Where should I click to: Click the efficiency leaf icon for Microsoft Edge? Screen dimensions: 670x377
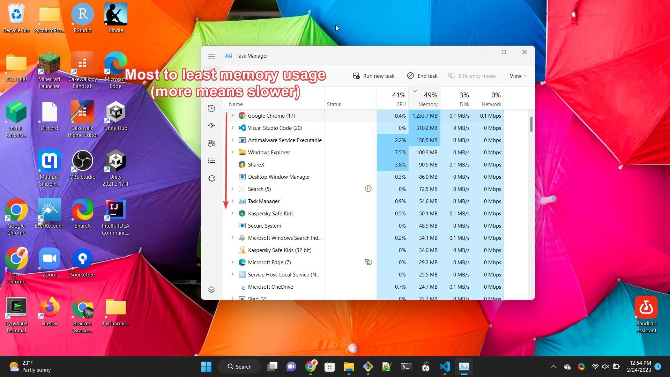(368, 262)
